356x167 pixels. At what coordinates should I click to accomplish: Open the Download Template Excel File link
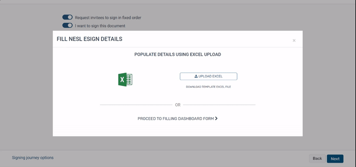[208, 87]
